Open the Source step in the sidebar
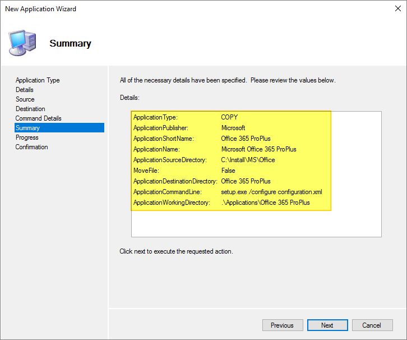The image size is (407, 340). tap(25, 99)
